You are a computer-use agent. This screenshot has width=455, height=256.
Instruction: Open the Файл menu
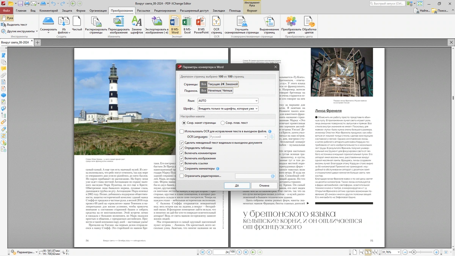6,11
